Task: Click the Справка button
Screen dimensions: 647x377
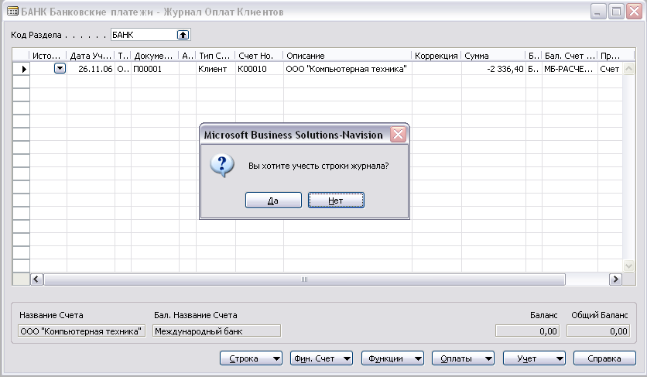Action: pyautogui.click(x=604, y=358)
